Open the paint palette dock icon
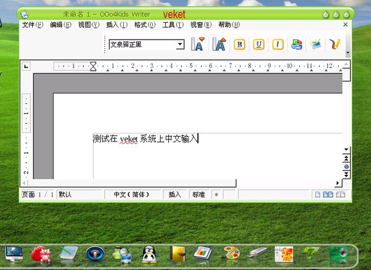This screenshot has height=270, width=371. pos(230,253)
